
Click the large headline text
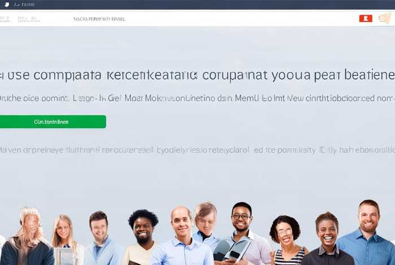coord(197,75)
